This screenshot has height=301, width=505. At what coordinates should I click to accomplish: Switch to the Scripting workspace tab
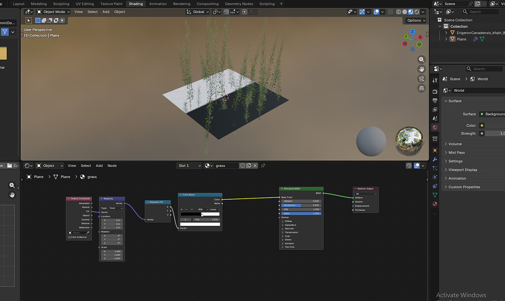click(x=267, y=4)
